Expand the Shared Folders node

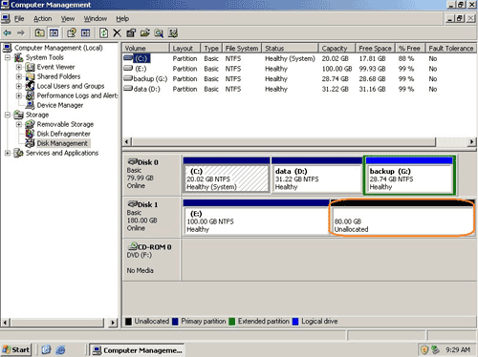[x=19, y=76]
